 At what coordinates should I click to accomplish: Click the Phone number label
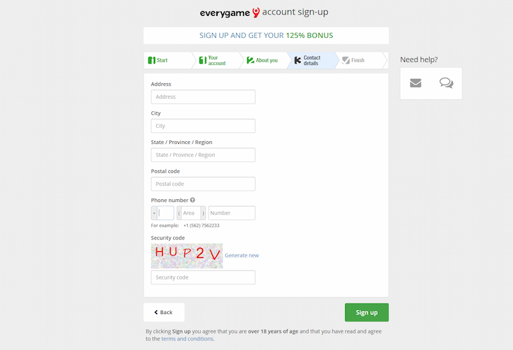[169, 201]
